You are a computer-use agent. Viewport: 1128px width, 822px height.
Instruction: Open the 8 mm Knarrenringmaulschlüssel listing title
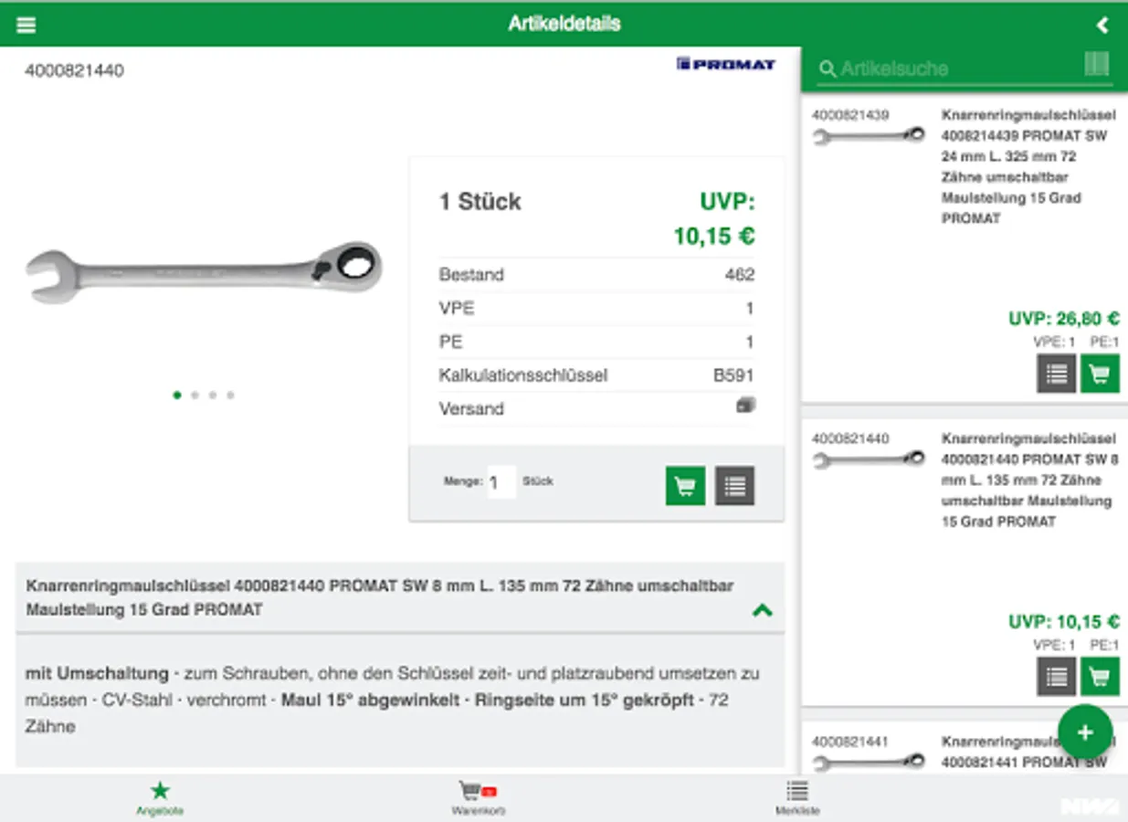click(1028, 480)
